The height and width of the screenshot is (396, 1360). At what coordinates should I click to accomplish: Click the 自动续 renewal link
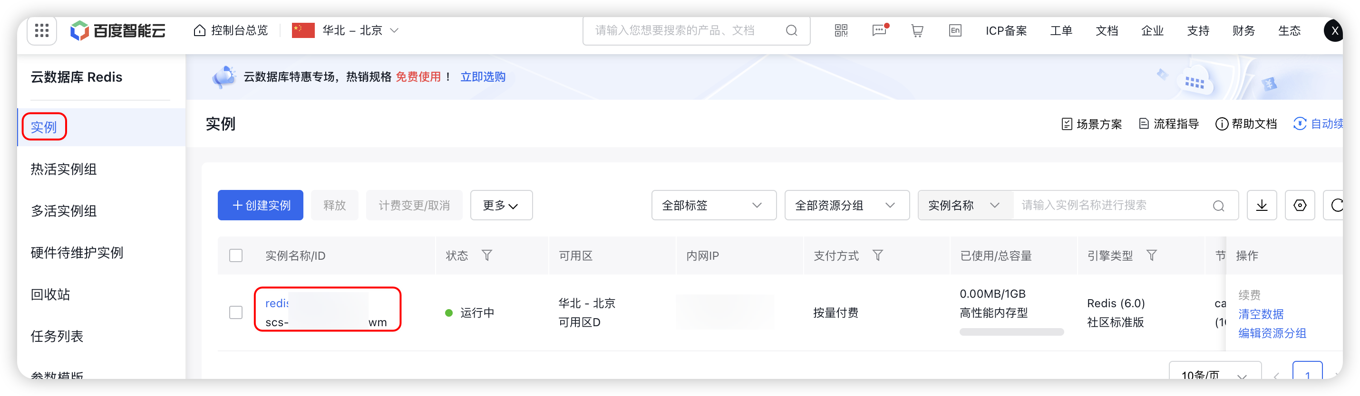click(1318, 124)
